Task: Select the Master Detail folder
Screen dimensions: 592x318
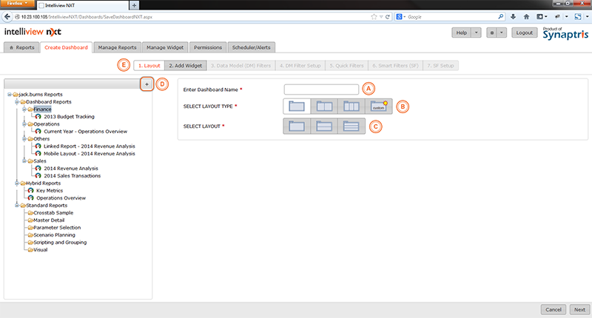Action: point(49,220)
